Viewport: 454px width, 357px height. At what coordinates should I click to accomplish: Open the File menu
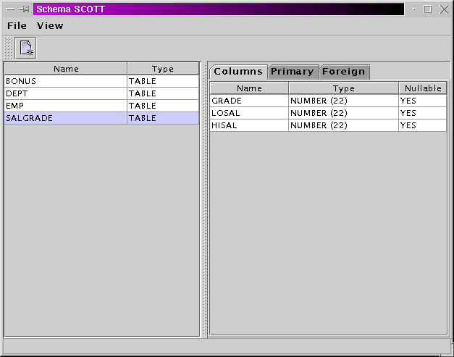17,25
